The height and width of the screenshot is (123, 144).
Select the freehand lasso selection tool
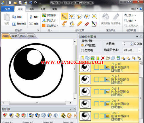click(87, 16)
